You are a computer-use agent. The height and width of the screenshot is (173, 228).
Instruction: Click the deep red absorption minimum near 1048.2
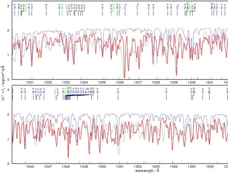pyautogui.click(x=68, y=157)
